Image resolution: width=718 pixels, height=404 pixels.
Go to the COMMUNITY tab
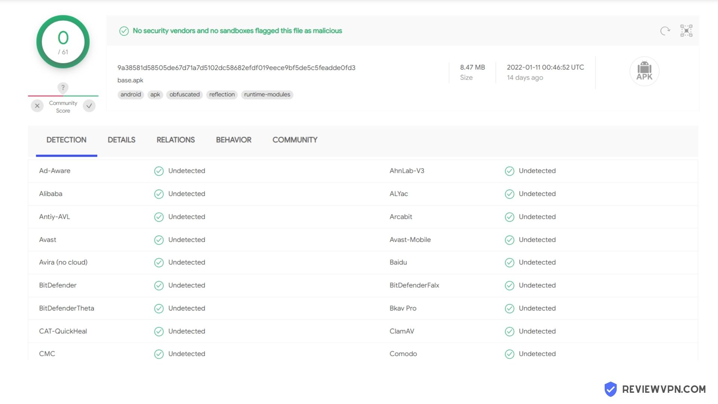tap(295, 140)
